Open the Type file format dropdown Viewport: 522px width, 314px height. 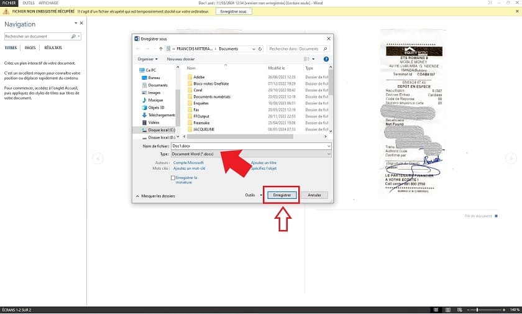tap(252, 154)
